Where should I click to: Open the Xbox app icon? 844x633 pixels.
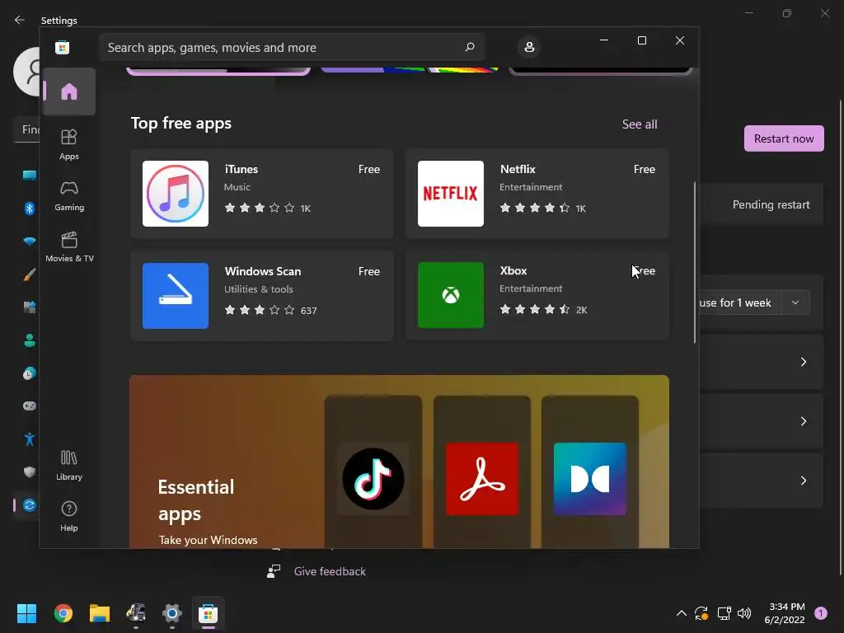coord(451,295)
